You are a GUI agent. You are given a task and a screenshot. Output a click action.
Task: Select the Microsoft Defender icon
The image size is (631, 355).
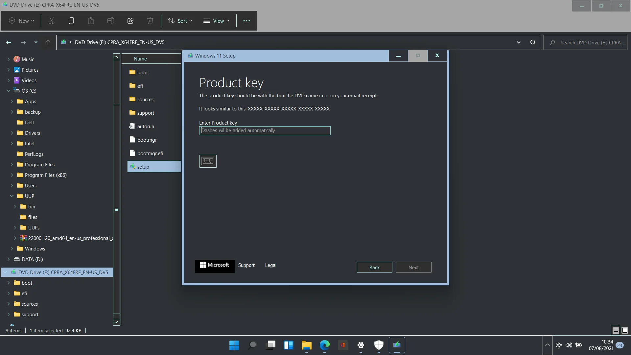click(x=379, y=344)
